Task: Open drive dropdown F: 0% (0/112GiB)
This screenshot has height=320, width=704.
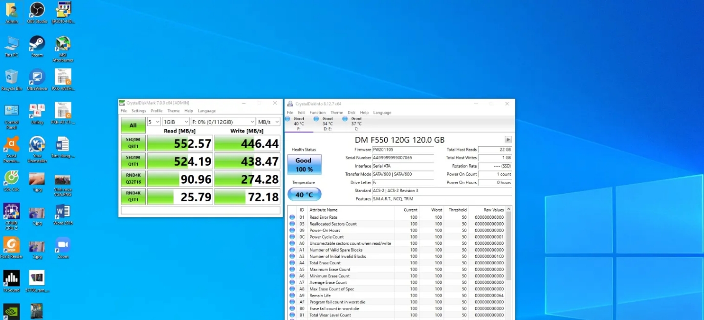Action: (223, 122)
